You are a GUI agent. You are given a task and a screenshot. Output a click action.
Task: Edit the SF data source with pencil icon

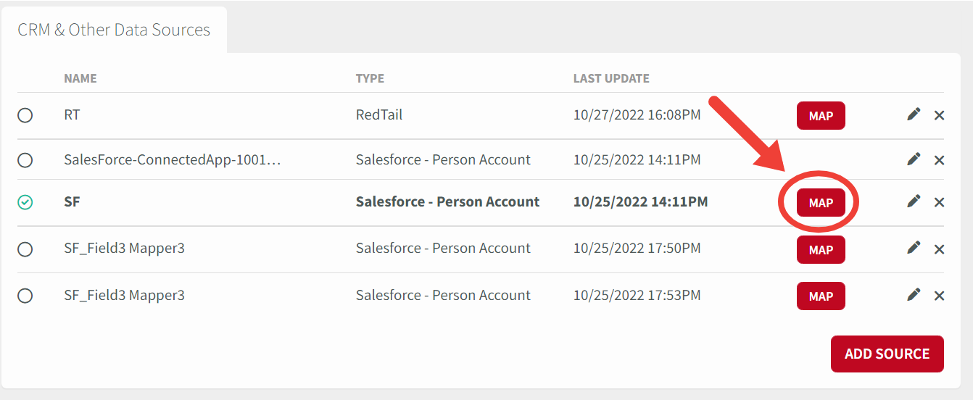pos(914,201)
